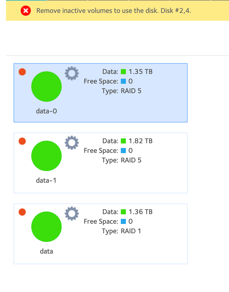229x292 pixels.
Task: Click the red status dot on data-0
Action: click(22, 72)
